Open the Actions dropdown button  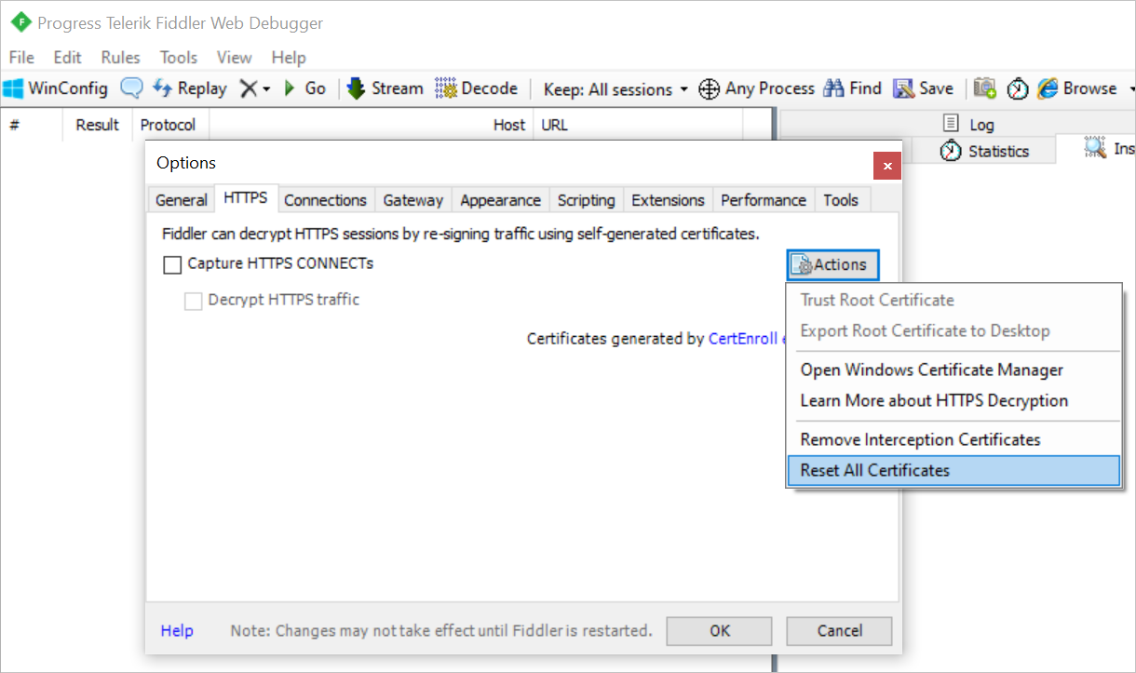[832, 264]
